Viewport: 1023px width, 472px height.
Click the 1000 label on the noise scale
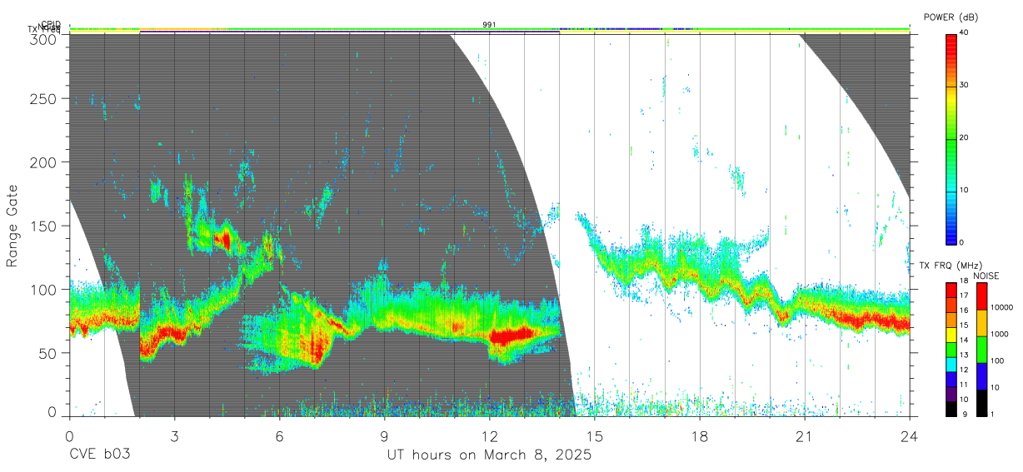[999, 334]
